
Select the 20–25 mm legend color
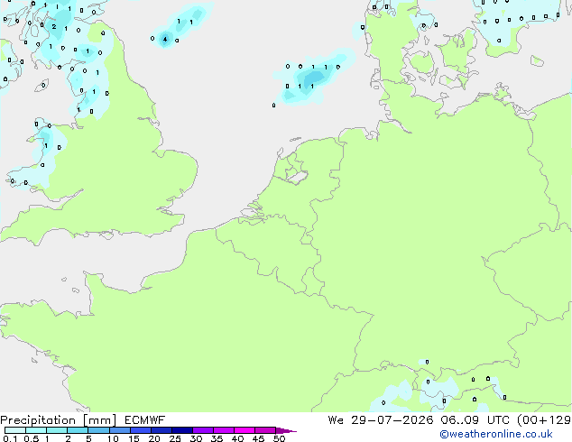(161, 430)
